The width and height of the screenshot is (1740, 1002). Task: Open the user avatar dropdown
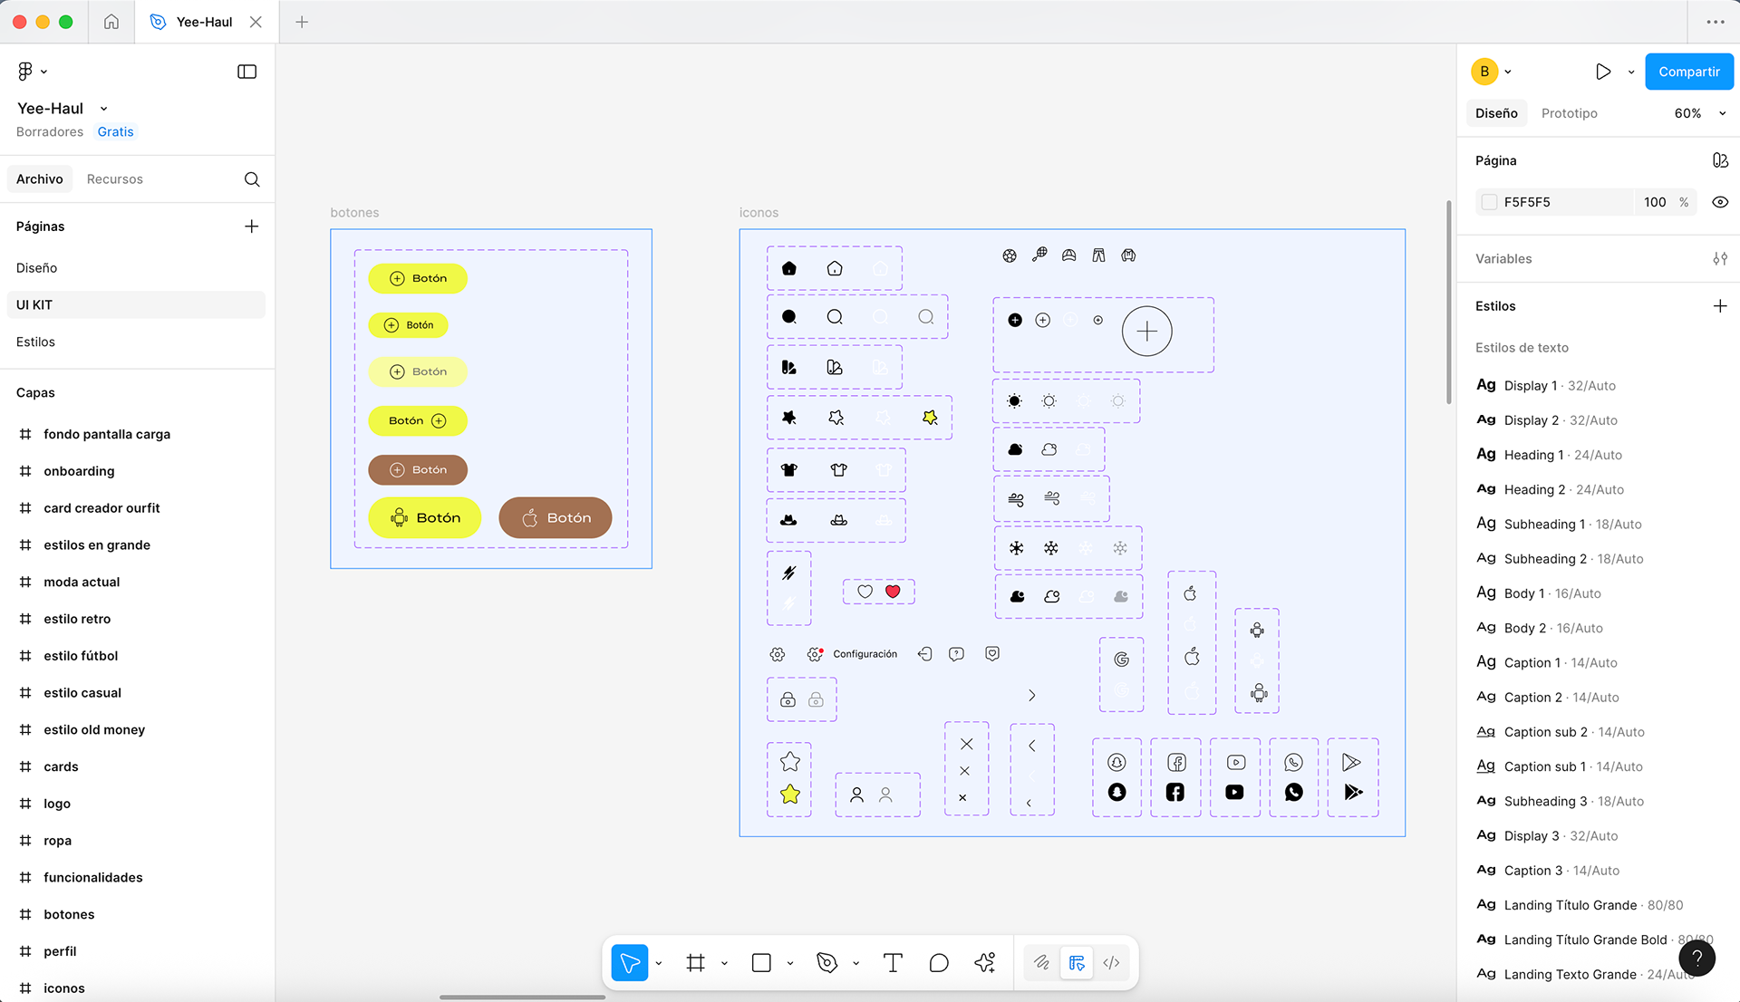(x=1508, y=72)
